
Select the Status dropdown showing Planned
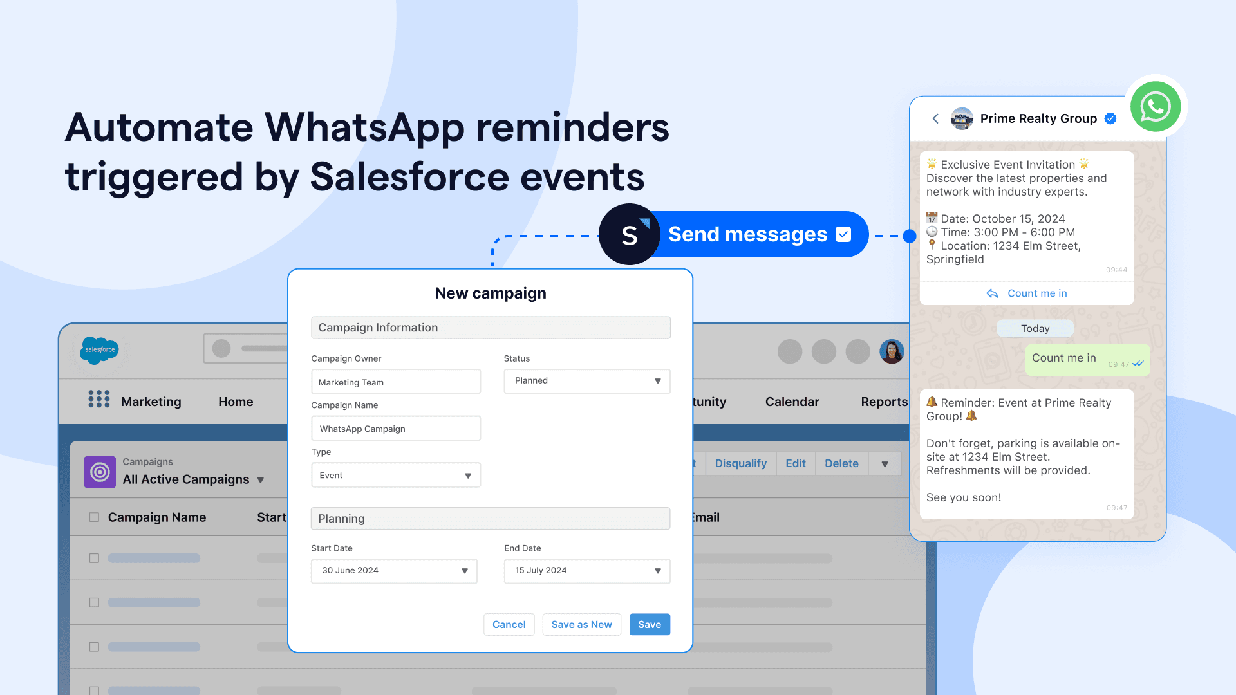tap(586, 380)
